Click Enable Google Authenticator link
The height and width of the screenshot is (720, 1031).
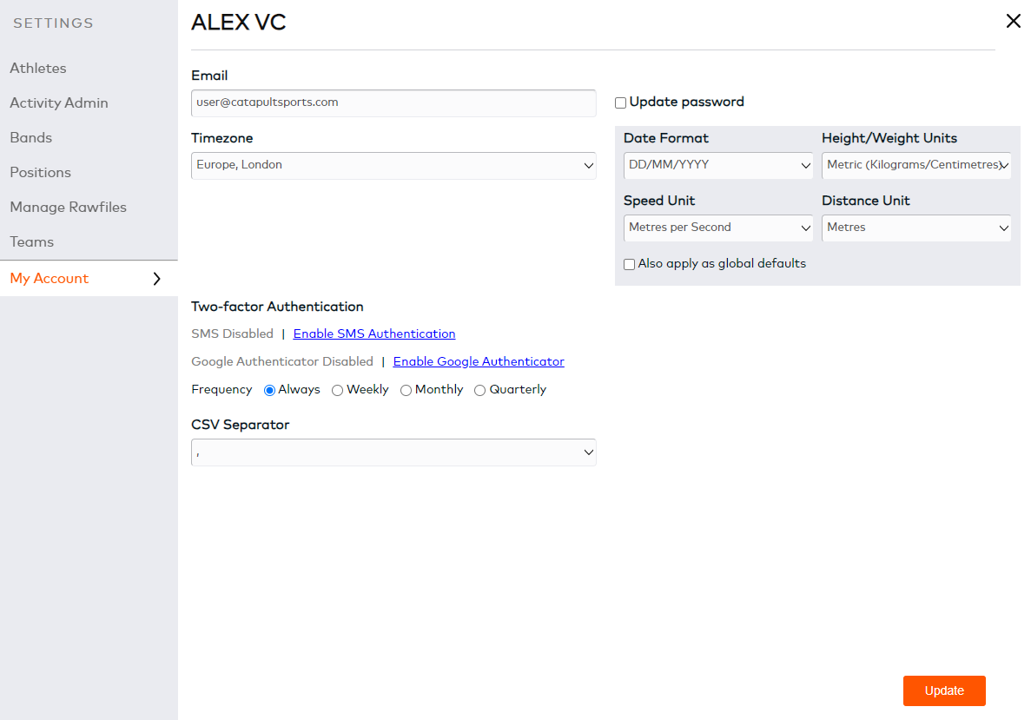click(479, 361)
